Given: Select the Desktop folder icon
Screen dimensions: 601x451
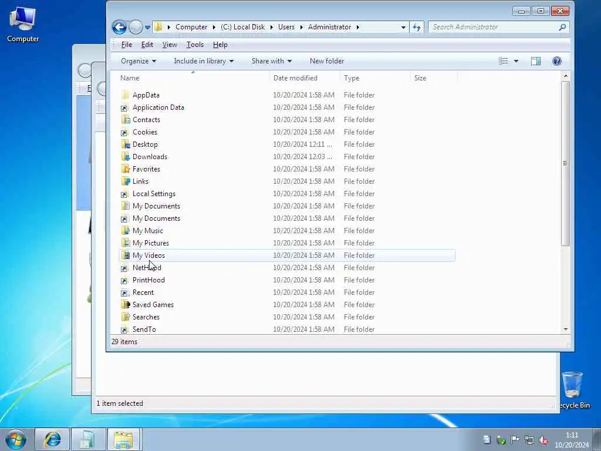Looking at the screenshot, I should coord(125,144).
